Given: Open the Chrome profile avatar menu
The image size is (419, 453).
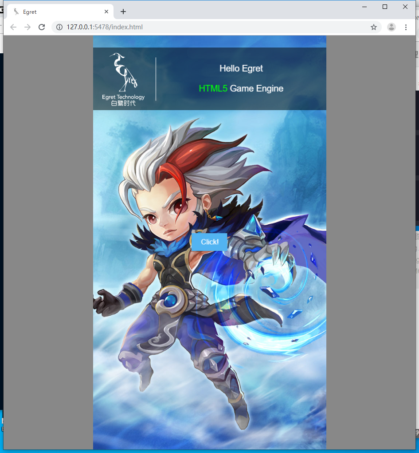Looking at the screenshot, I should coord(392,27).
